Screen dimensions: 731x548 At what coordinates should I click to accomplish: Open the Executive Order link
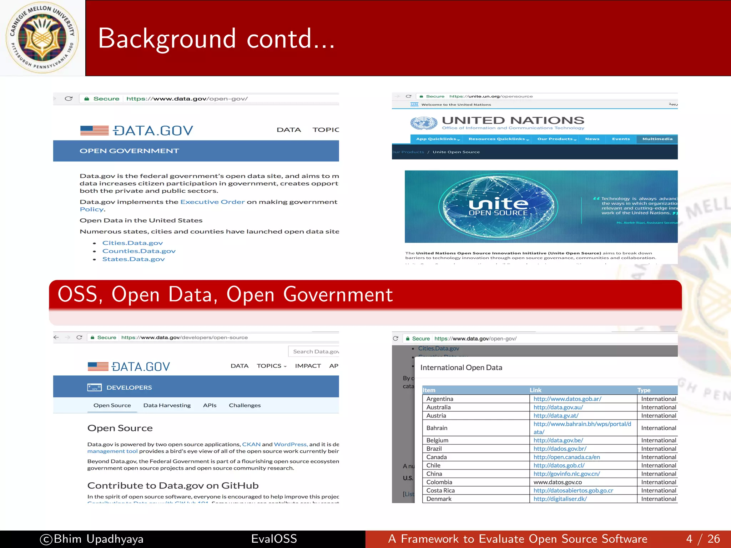coord(212,202)
